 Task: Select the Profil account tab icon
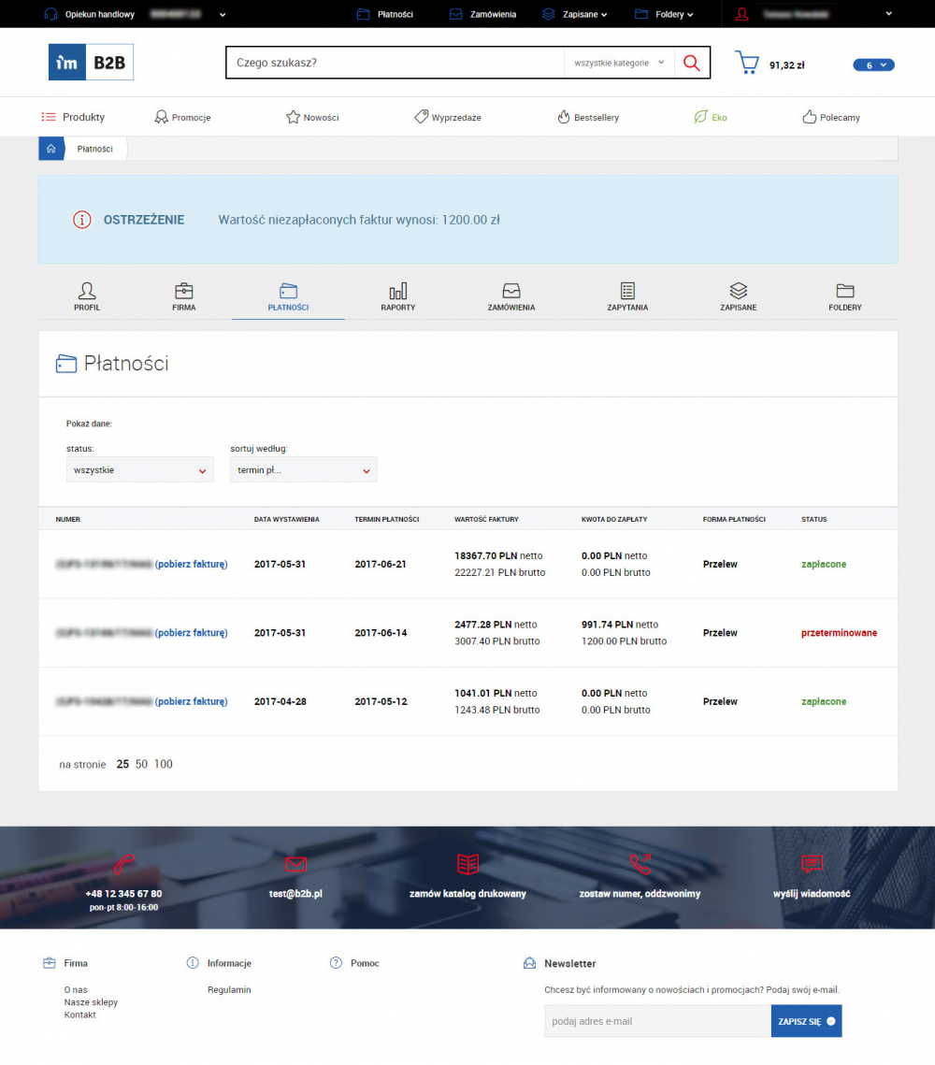pos(86,291)
